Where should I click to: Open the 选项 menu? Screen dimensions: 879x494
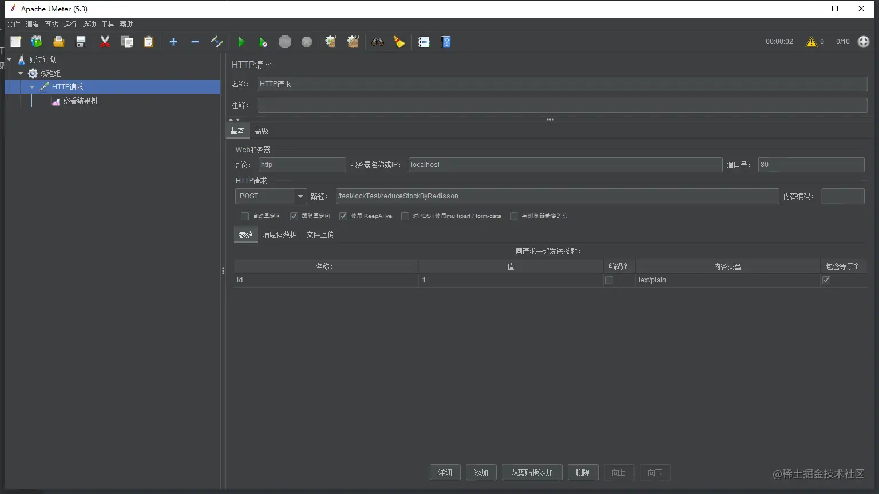(x=89, y=24)
